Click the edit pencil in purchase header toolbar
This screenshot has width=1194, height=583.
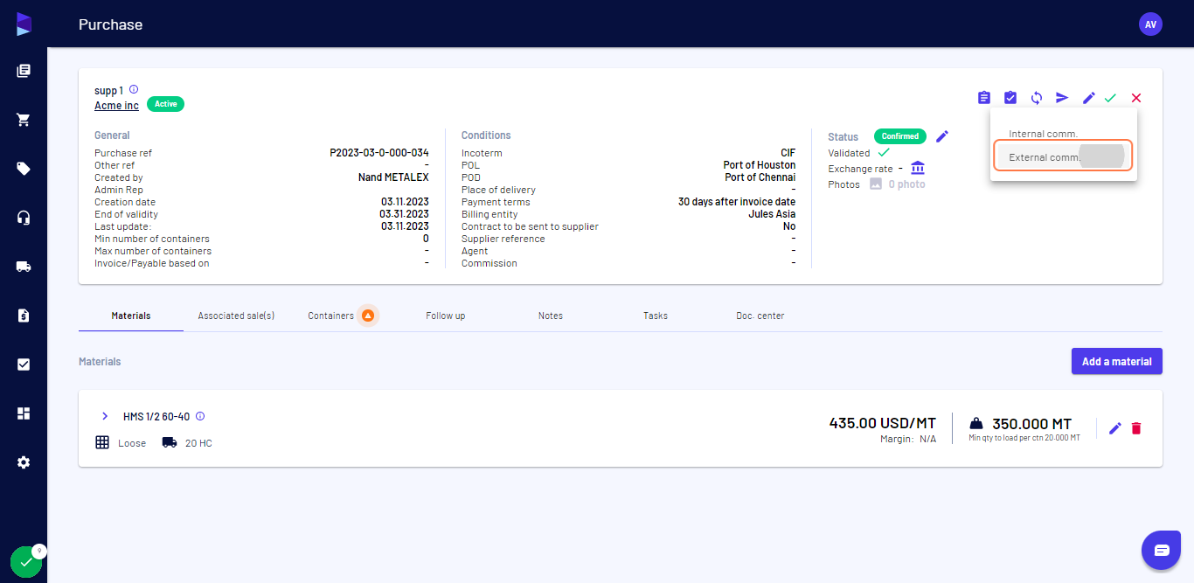click(x=1088, y=98)
